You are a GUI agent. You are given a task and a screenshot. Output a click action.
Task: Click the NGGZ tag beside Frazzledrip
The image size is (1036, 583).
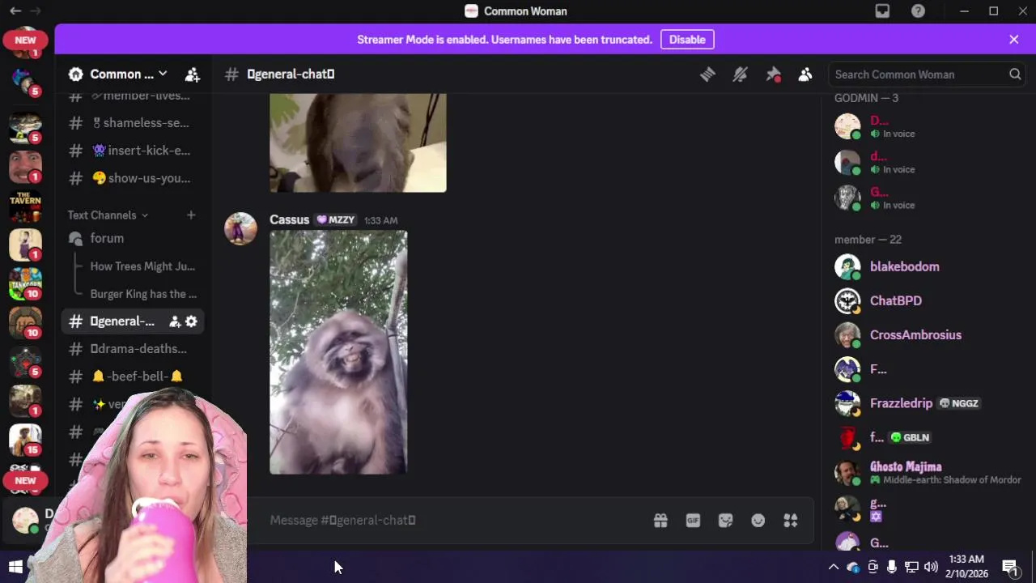pos(959,403)
